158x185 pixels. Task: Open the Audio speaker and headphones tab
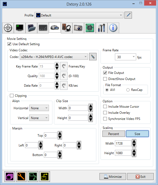tap(66, 28)
